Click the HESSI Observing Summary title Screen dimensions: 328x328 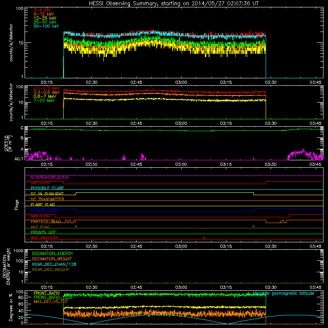click(174, 4)
